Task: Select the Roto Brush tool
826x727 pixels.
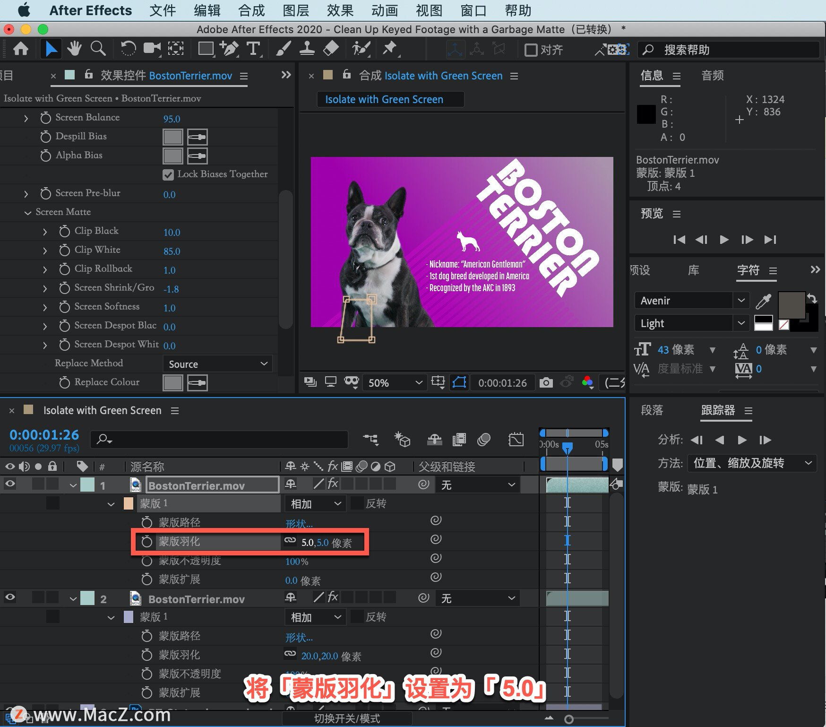Action: (x=361, y=49)
